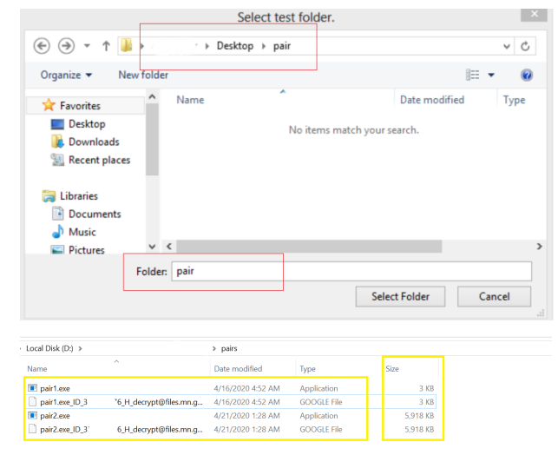Click Desktop in the address breadcrumb
This screenshot has height=455, width=558.
tap(235, 45)
